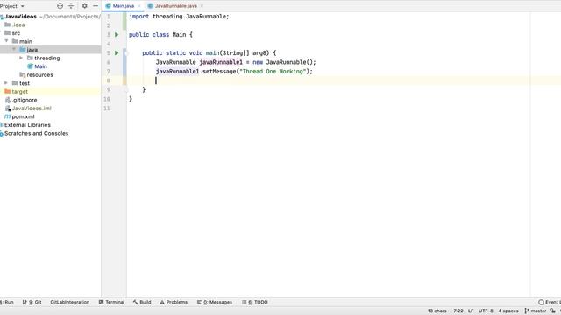Click the Main.java tab class icon
561x315 pixels.
point(109,6)
